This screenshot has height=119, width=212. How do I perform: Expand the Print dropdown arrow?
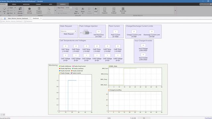15,13
